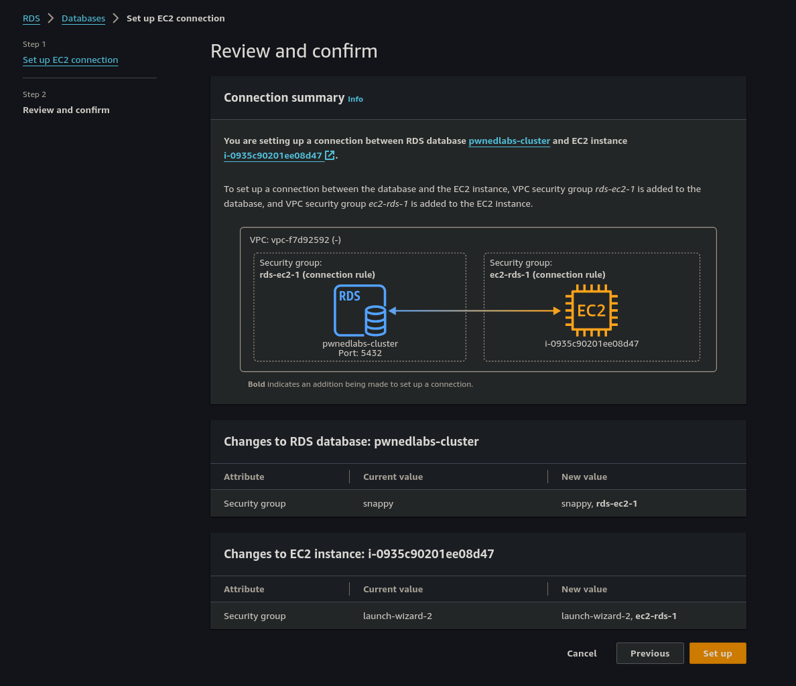Click New value header in EC2 changes table
Viewport: 796px width, 686px height.
pyautogui.click(x=584, y=589)
